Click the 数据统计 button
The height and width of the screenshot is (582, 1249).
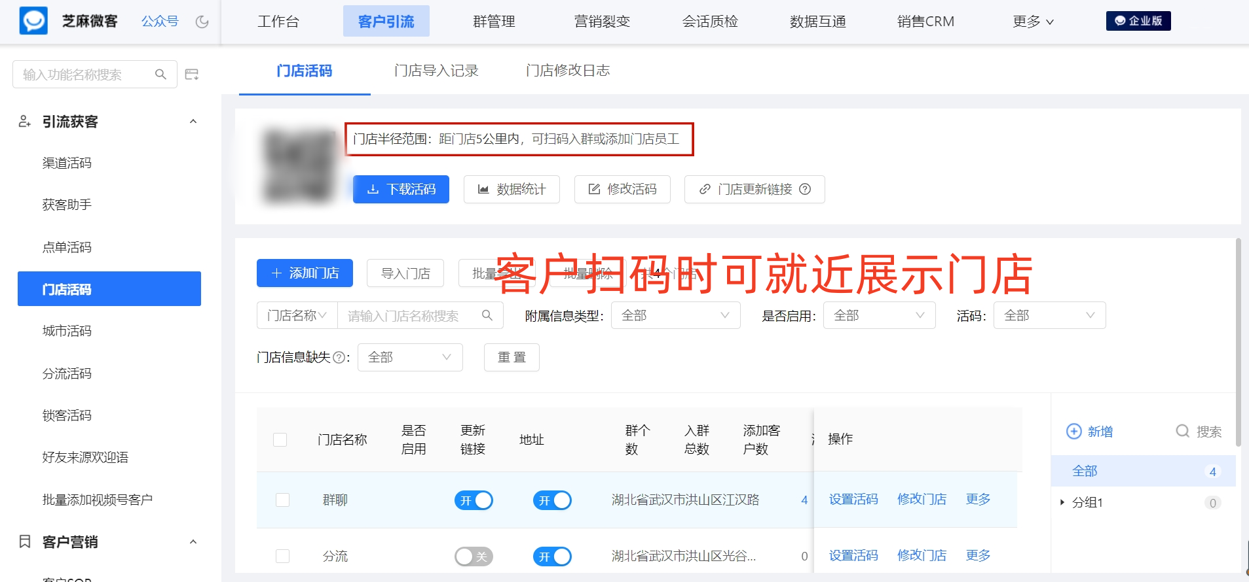[x=512, y=189]
